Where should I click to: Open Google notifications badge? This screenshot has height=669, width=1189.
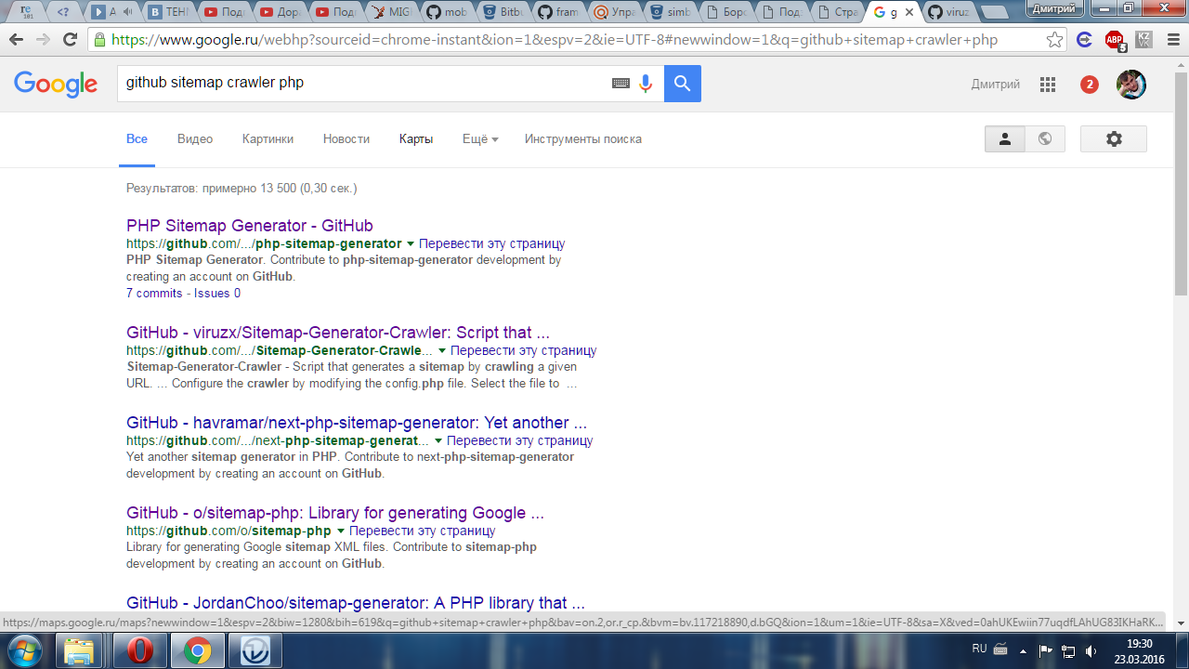point(1090,85)
